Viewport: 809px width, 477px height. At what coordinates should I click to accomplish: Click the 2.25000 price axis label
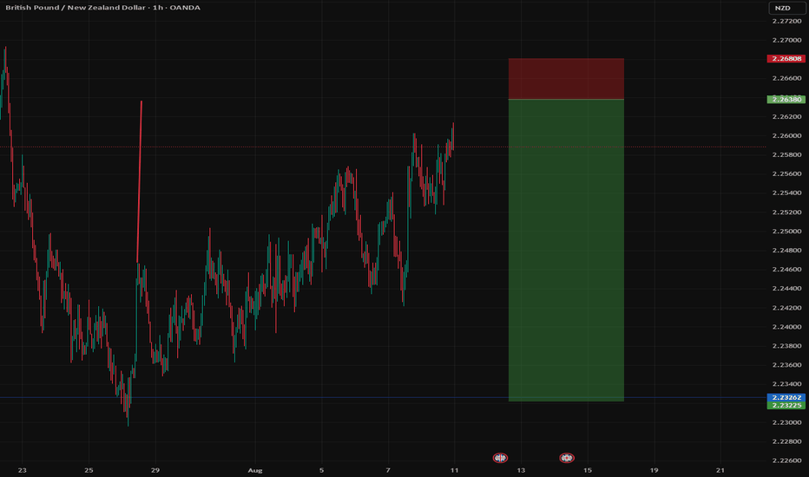tap(786, 231)
